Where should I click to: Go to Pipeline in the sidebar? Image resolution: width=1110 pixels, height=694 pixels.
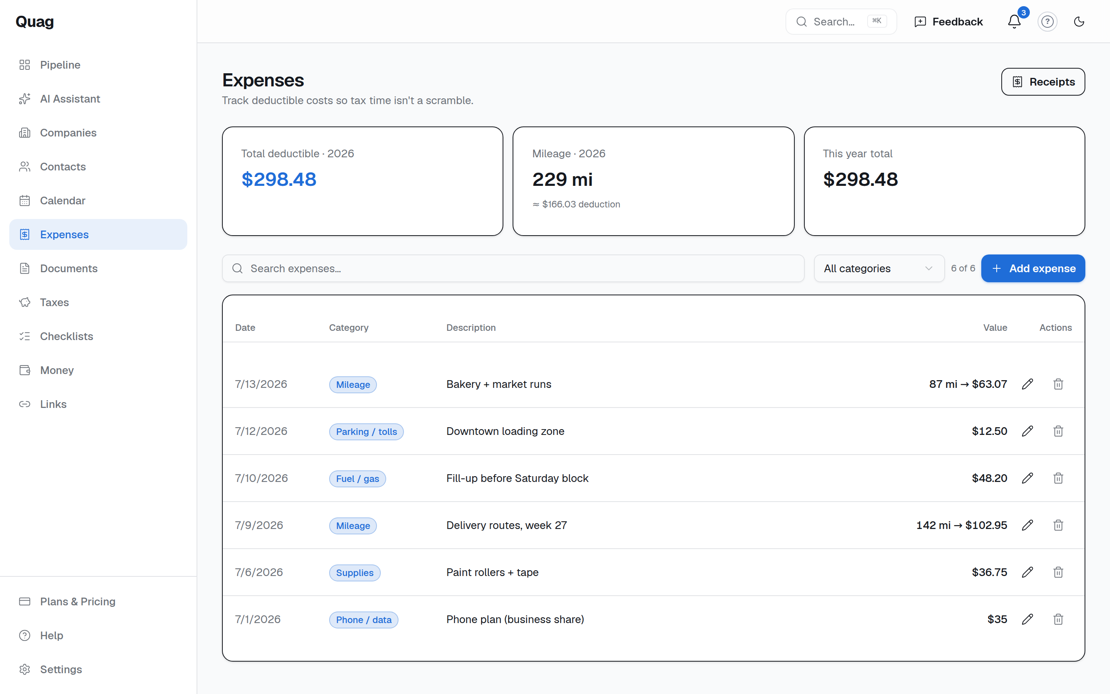click(98, 65)
